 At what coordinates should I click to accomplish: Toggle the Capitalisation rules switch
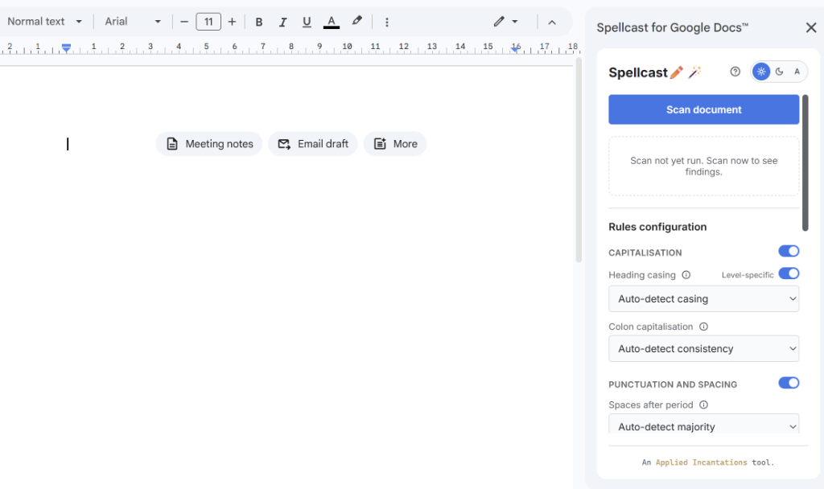[789, 251]
